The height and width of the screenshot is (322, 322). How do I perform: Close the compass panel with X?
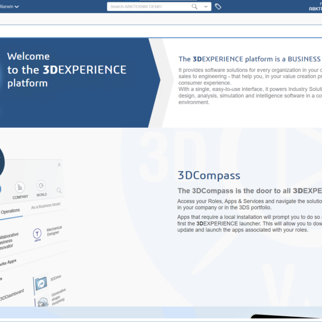[x=59, y=165]
